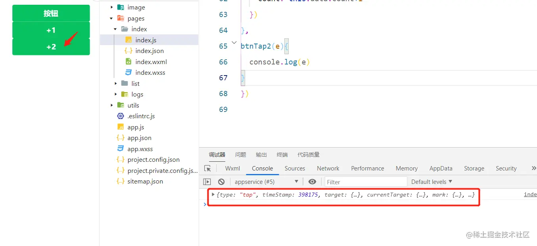Click the index.js file icon
The image size is (537, 246).
coord(128,40)
